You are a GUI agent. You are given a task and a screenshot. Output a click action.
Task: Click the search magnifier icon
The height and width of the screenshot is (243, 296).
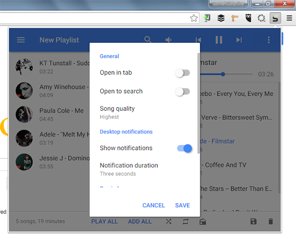tap(148, 40)
